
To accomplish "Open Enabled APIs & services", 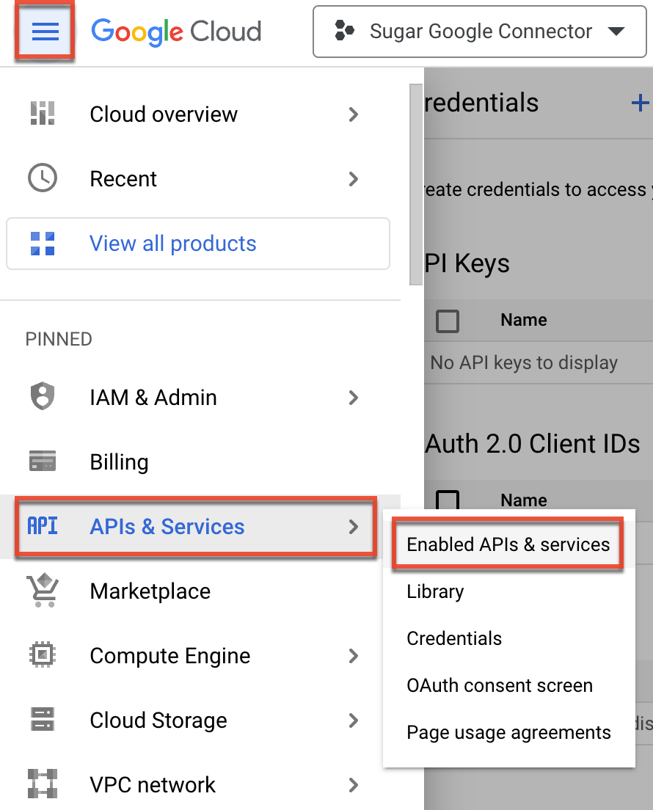I will click(508, 544).
